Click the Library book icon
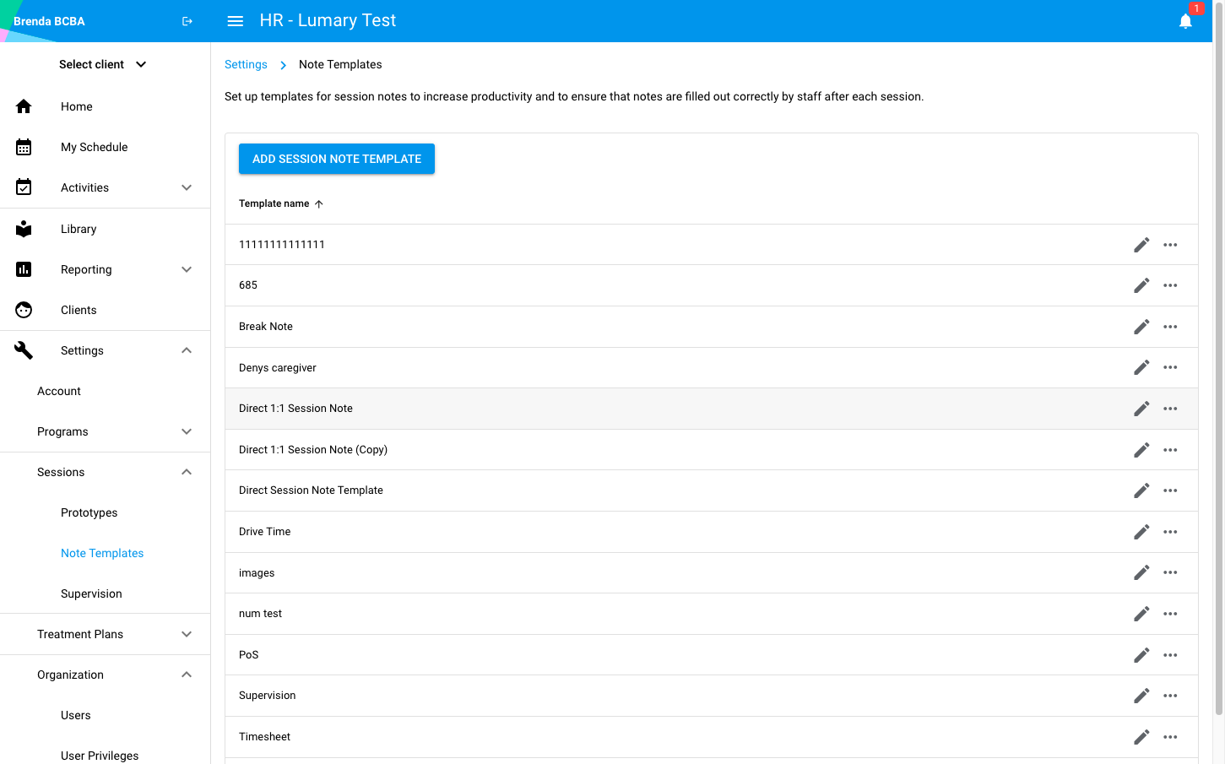Image resolution: width=1225 pixels, height=764 pixels. pos(24,229)
